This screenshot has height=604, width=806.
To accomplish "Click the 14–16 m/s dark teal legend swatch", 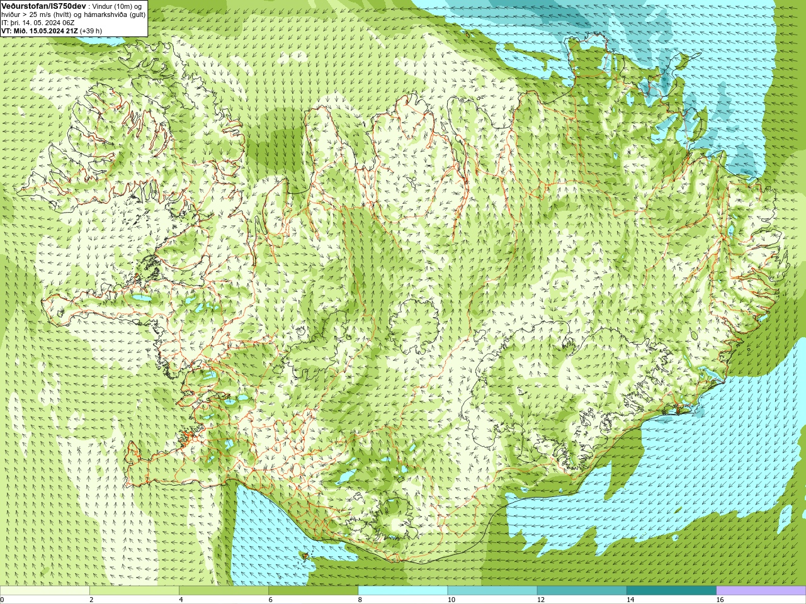I will coord(671,591).
